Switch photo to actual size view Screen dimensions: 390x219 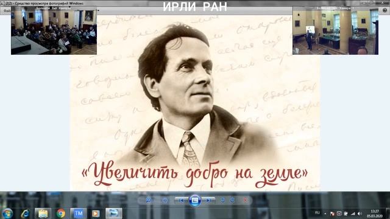coord(165,200)
